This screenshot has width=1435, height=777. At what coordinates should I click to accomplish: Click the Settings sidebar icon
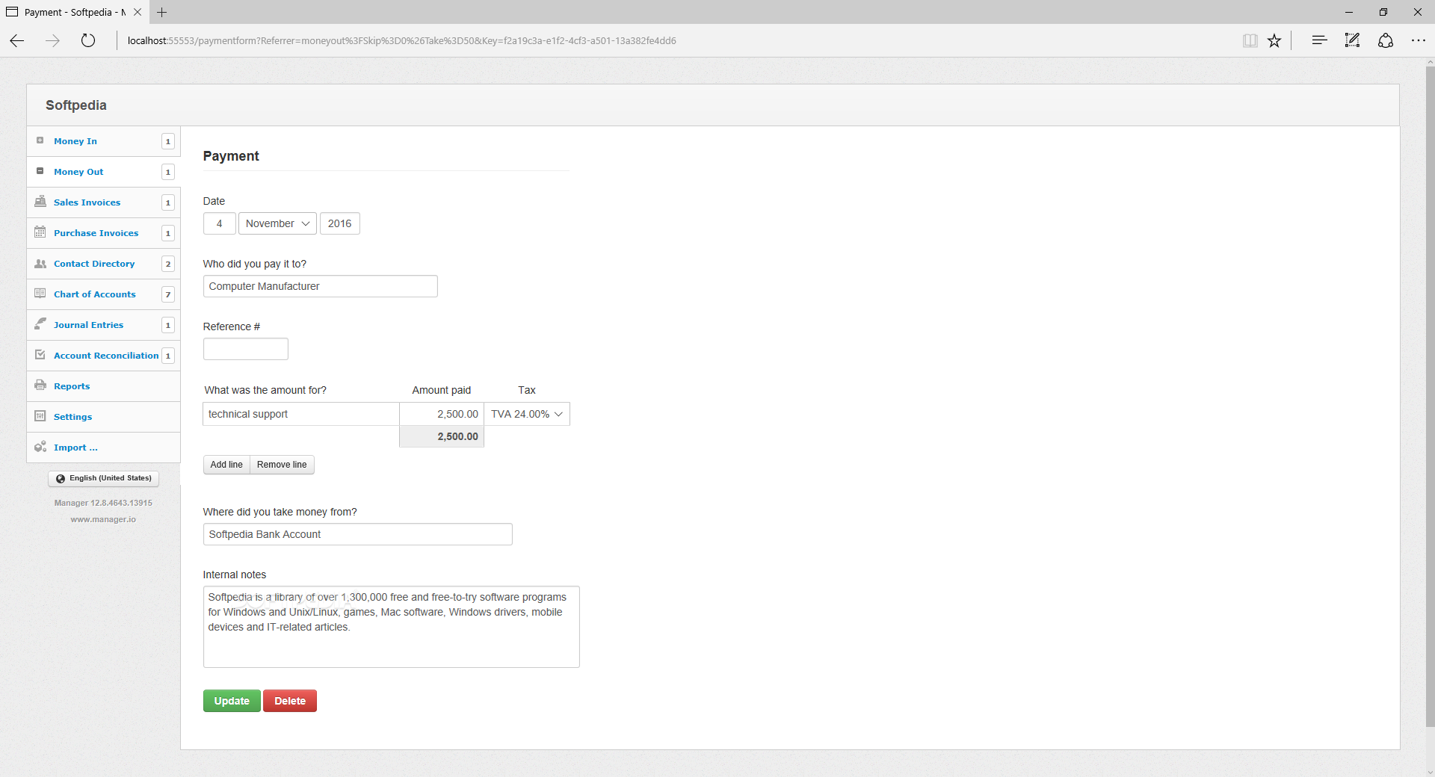coord(40,416)
